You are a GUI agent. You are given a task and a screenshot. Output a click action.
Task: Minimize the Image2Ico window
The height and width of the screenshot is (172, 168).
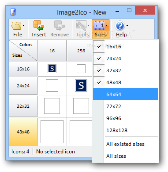tap(117, 12)
